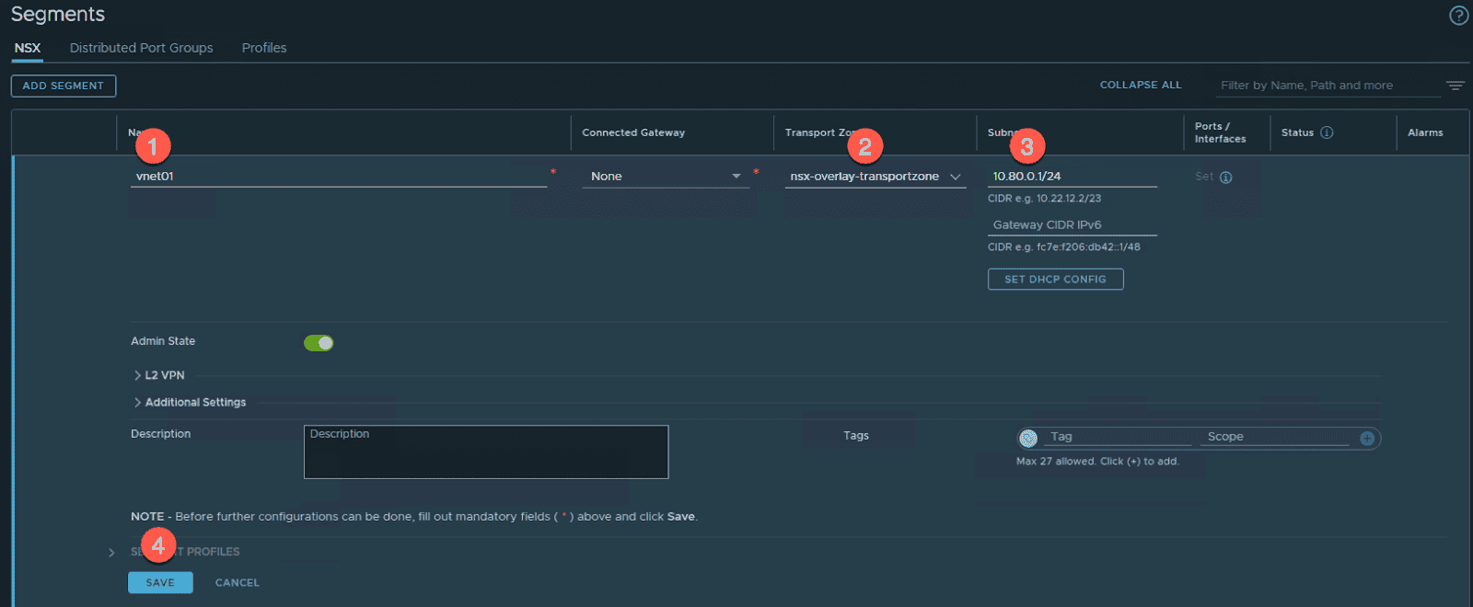Image resolution: width=1473 pixels, height=607 pixels.
Task: Click the tag icon in Tags field
Action: pyautogui.click(x=1028, y=439)
